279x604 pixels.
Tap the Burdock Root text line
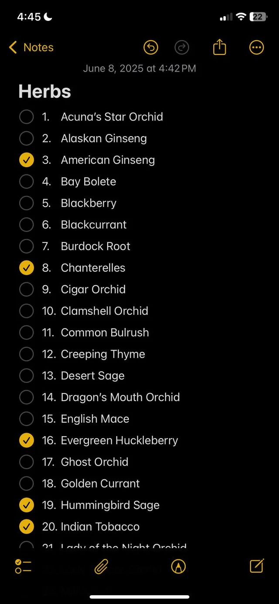tap(95, 246)
